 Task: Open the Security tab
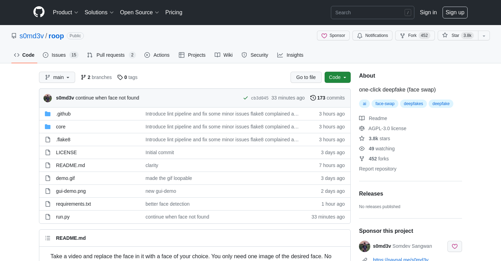255,55
